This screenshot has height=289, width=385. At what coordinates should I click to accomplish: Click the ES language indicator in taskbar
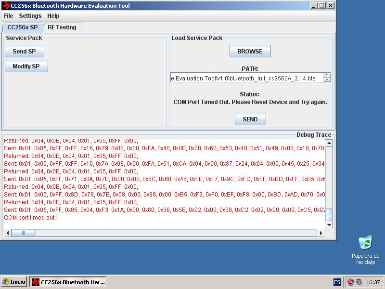coord(337,282)
